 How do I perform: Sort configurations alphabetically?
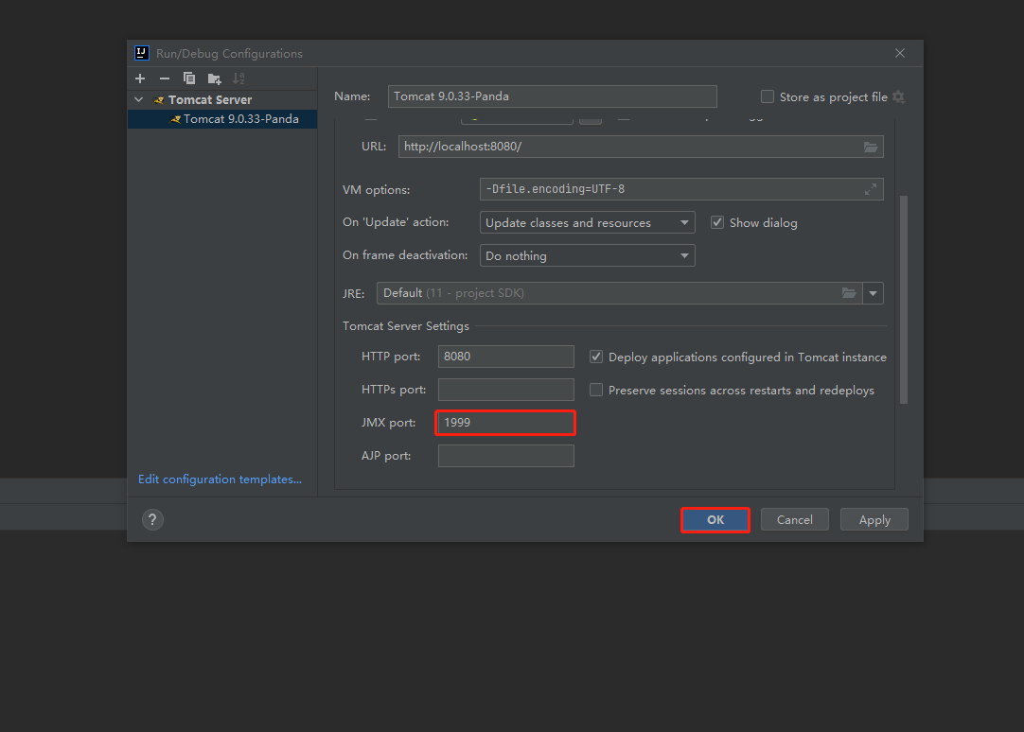click(x=238, y=78)
